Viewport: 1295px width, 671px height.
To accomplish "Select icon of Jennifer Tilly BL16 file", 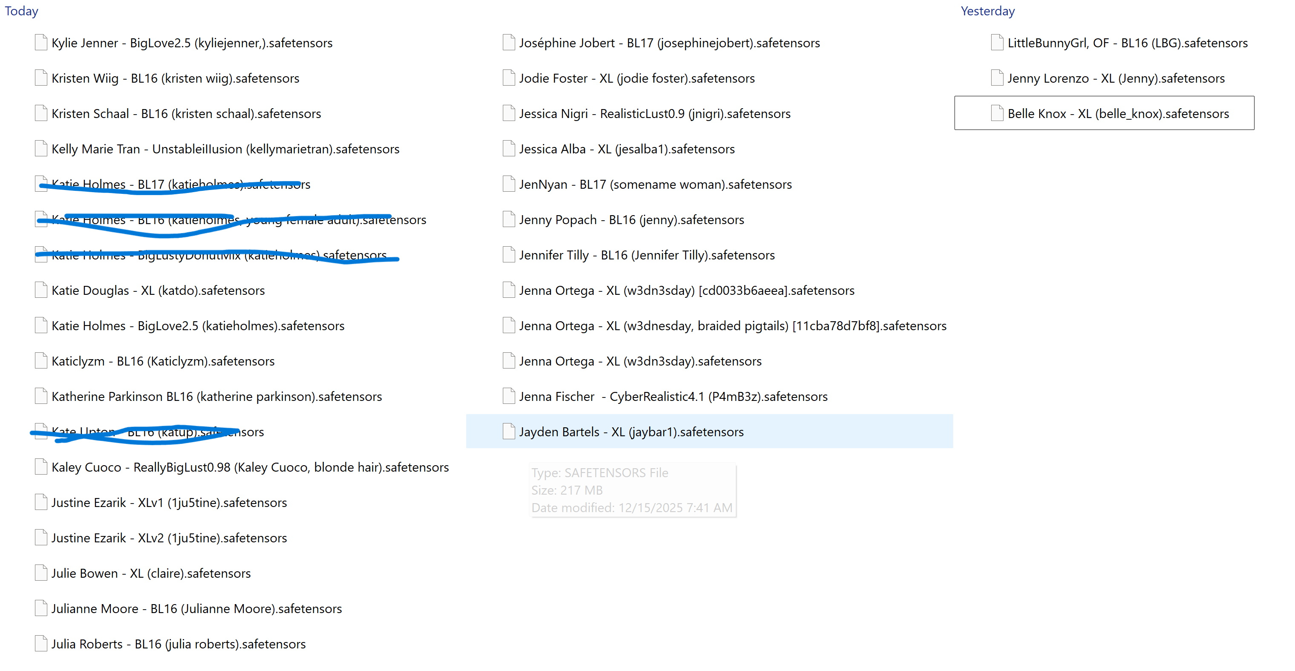I will (508, 255).
